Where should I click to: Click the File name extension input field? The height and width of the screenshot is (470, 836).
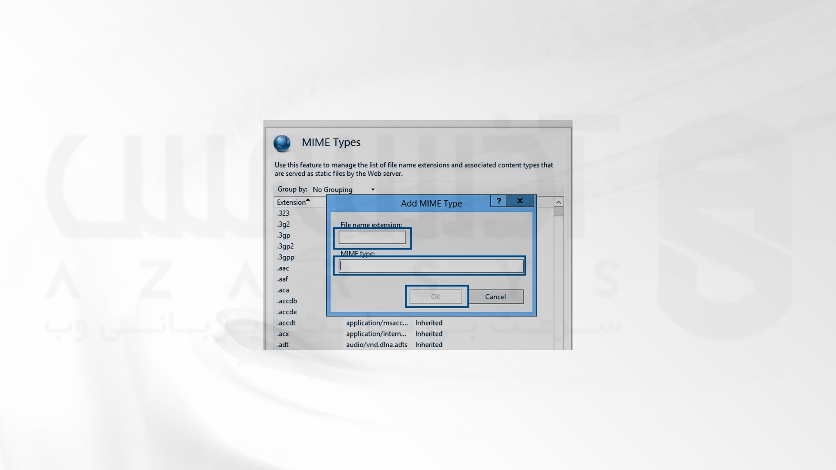[x=372, y=237]
